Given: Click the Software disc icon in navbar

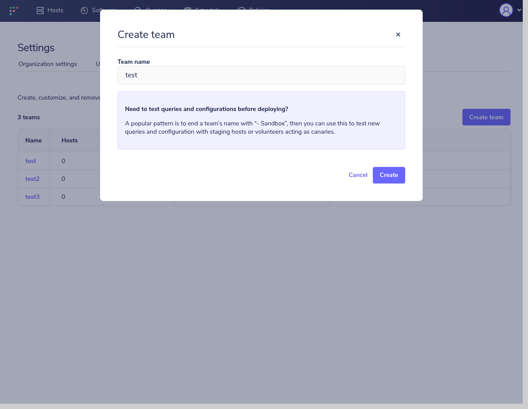Looking at the screenshot, I should click(84, 10).
